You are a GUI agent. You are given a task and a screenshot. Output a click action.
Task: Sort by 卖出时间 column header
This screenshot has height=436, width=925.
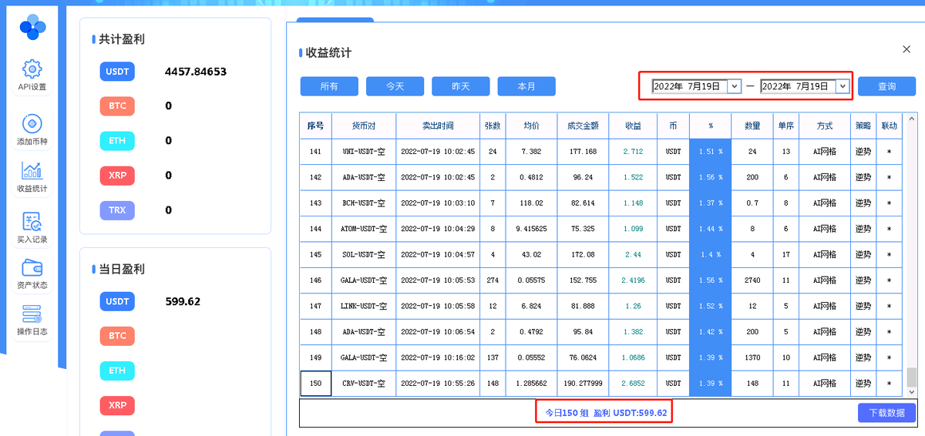[438, 126]
